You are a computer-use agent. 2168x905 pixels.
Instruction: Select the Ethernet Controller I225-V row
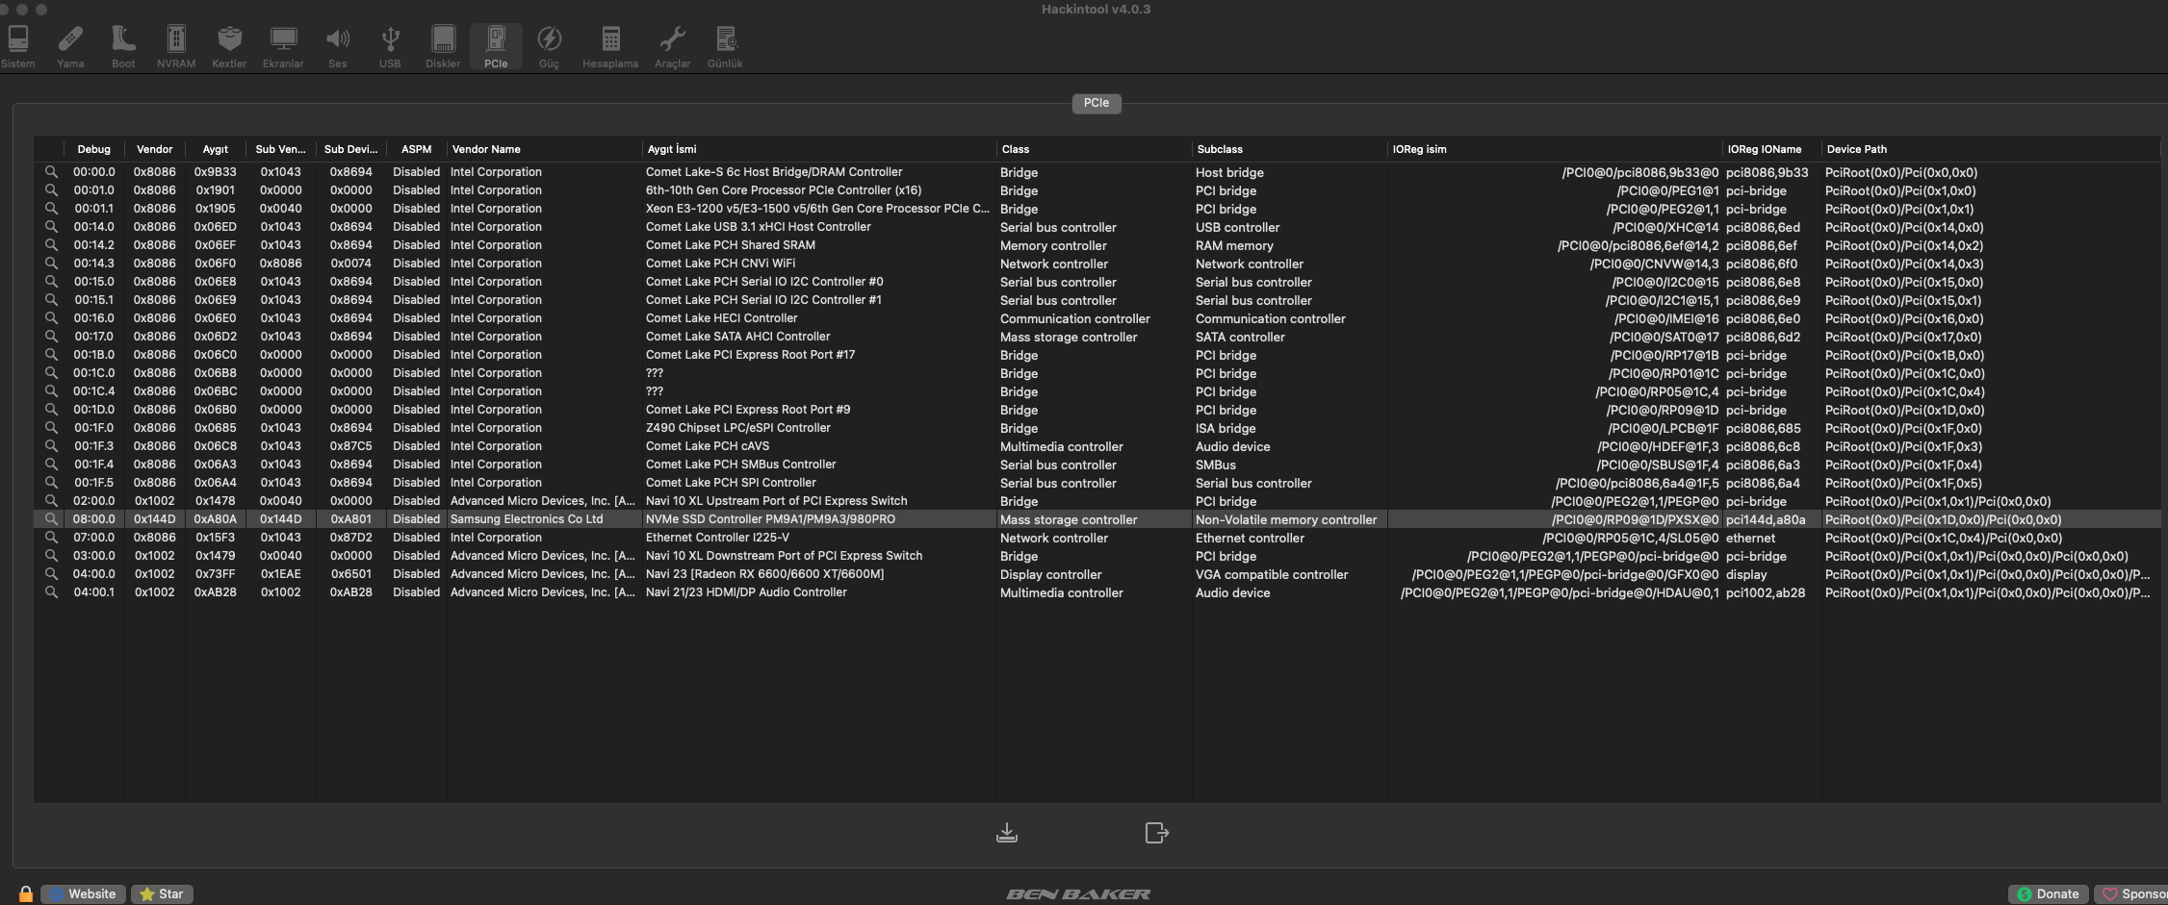pos(717,538)
